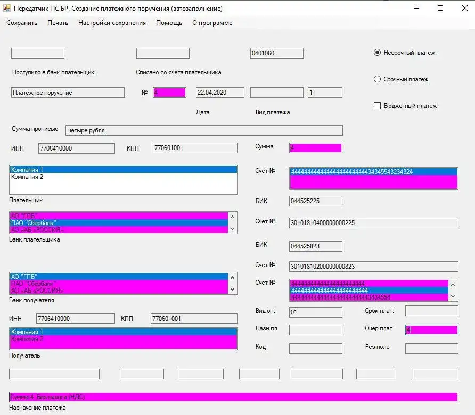The width and height of the screenshot is (475, 415).
Task: Click down arrow in Банк плательщика list
Action: click(x=232, y=229)
